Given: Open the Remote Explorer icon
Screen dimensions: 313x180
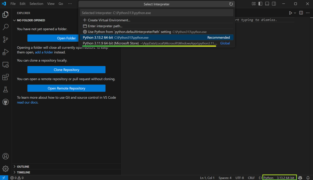Looking at the screenshot, I should [5, 65].
